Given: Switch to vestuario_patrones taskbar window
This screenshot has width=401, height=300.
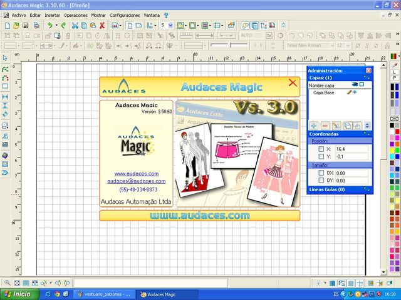Looking at the screenshot, I should coord(105,294).
